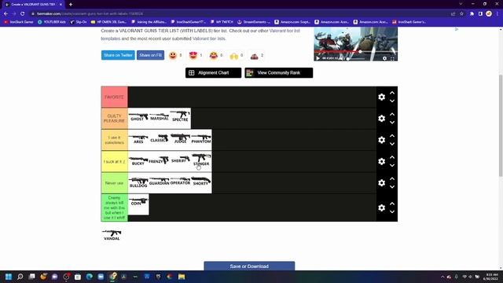Open the Valorant tier list link
The width and height of the screenshot is (503, 283).
285,31
